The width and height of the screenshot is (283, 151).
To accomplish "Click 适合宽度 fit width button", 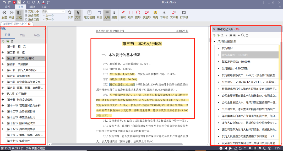I will tap(32, 15).
